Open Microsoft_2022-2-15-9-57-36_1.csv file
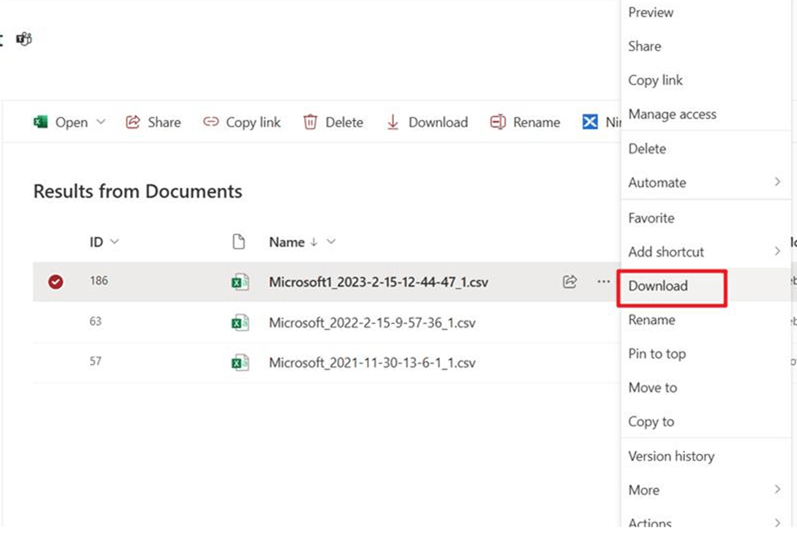 (x=372, y=322)
